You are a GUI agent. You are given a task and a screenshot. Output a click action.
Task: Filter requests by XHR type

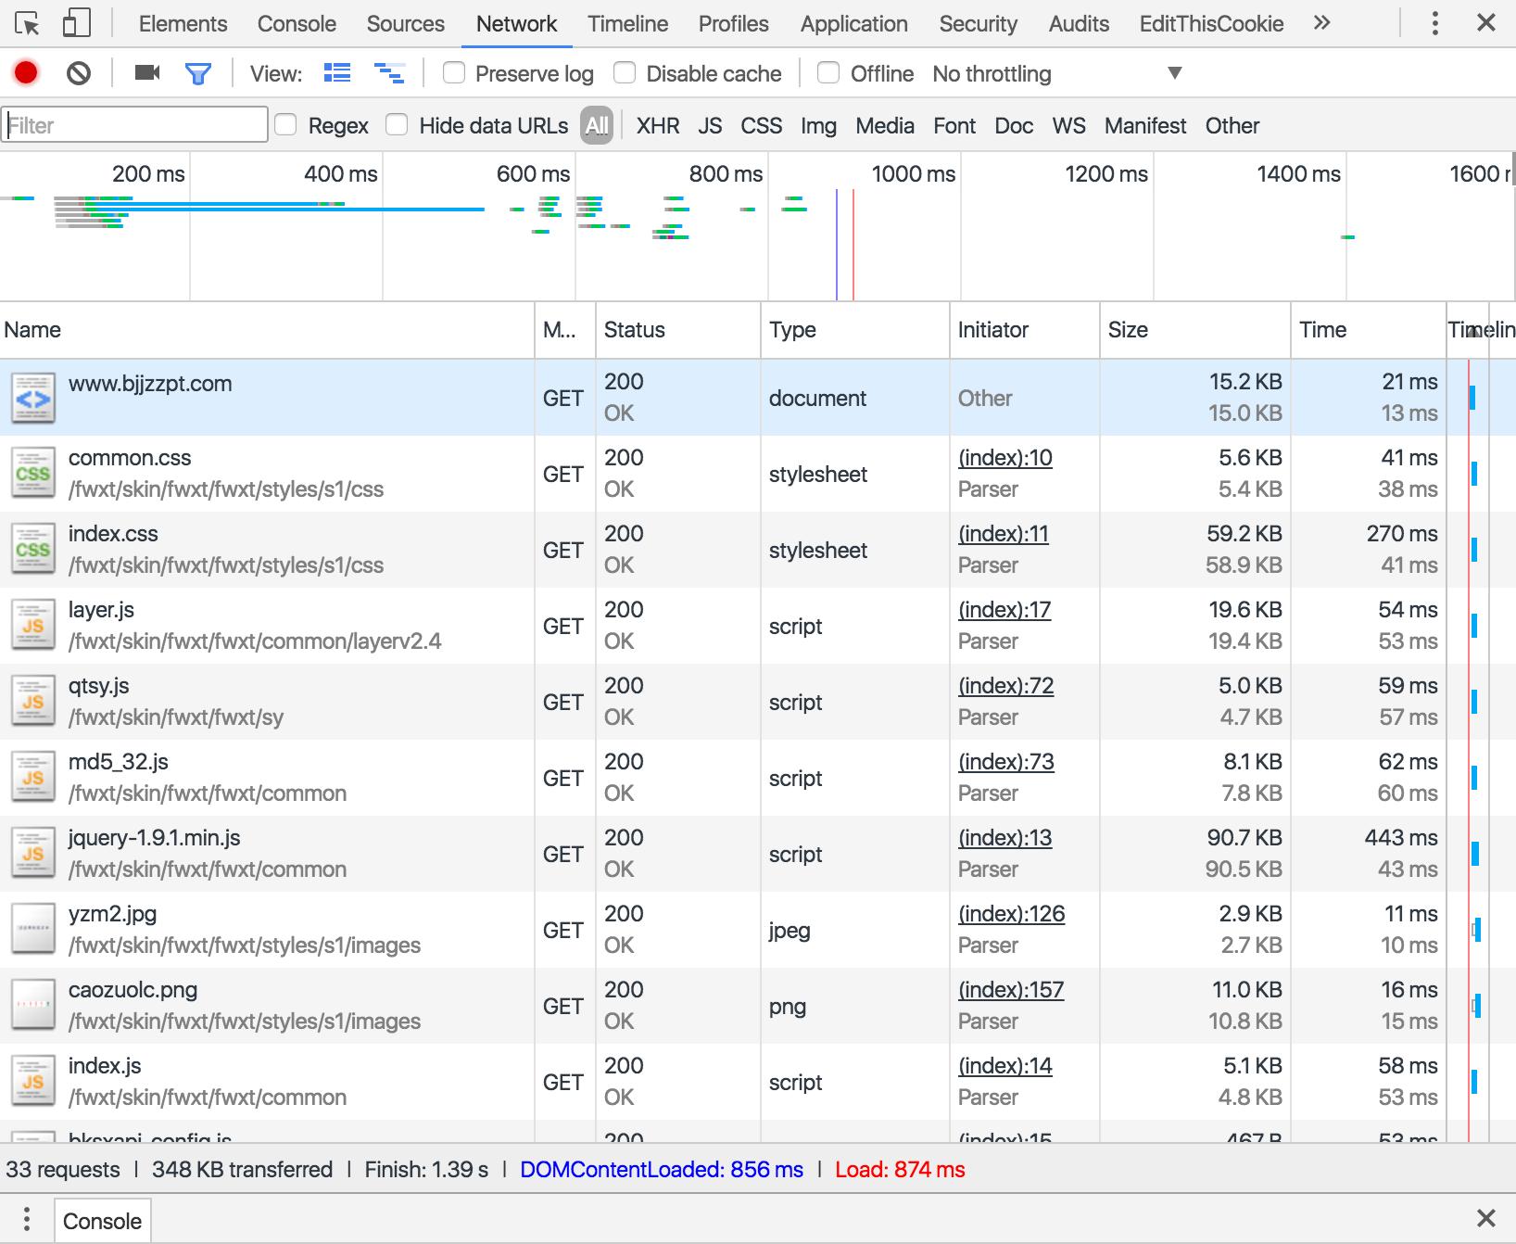(657, 125)
